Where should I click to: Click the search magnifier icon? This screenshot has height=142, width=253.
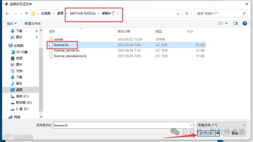(x=244, y=14)
